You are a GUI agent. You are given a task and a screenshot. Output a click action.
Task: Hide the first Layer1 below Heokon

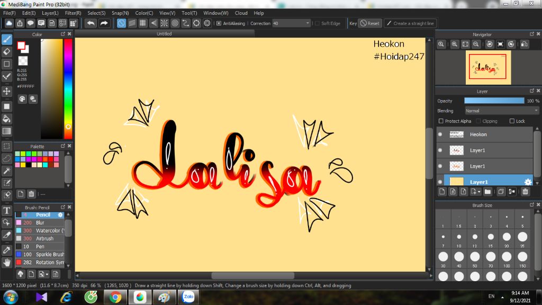click(440, 150)
